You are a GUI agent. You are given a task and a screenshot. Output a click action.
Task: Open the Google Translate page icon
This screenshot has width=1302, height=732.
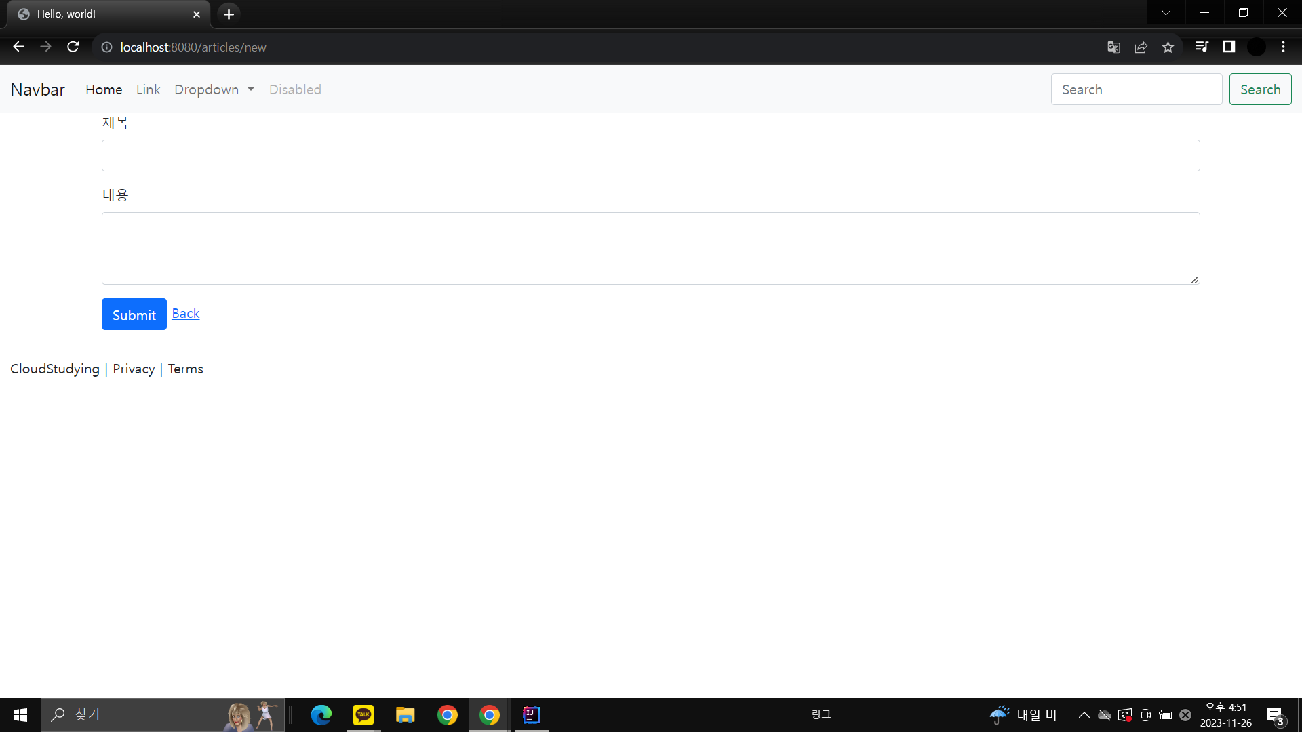(x=1113, y=47)
